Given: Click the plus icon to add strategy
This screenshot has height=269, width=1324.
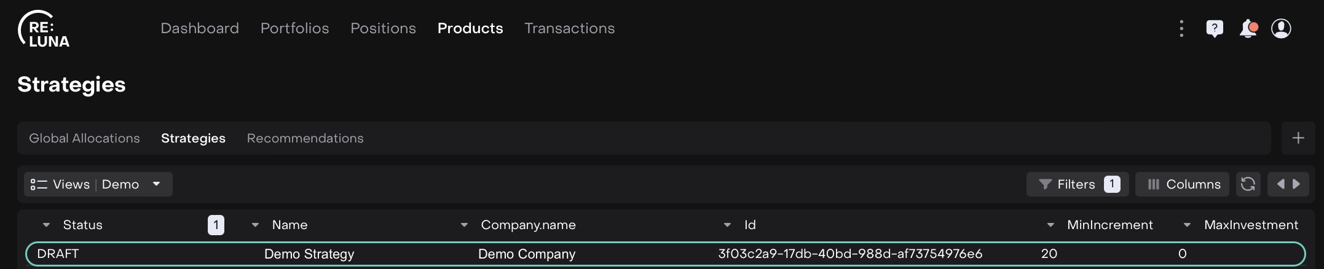Looking at the screenshot, I should click(x=1298, y=138).
